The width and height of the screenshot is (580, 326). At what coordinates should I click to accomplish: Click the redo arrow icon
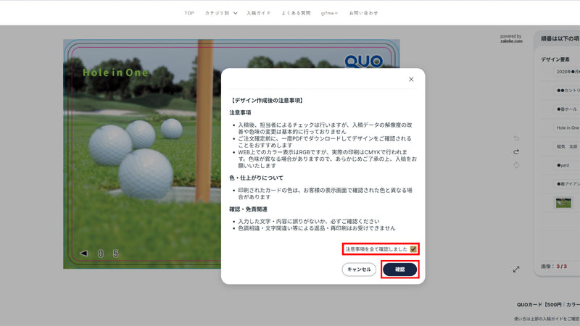point(516,151)
